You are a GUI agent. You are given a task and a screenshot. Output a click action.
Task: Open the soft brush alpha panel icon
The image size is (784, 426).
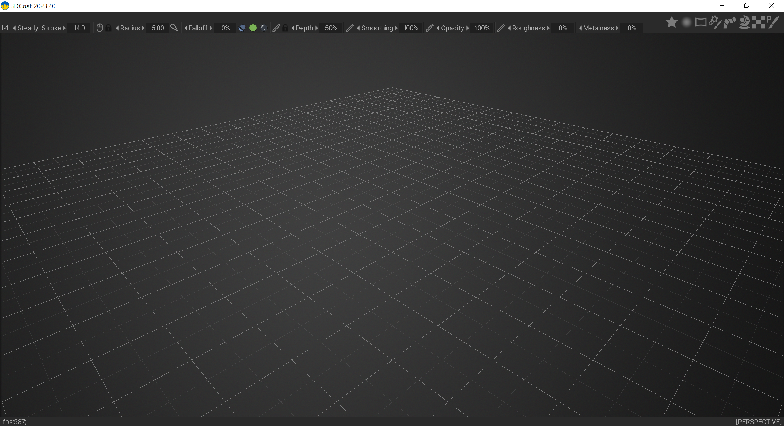[687, 22]
